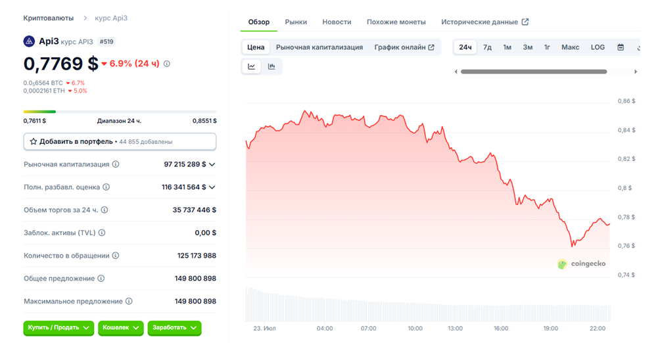Info icon beside Объем торгов за 24 ч.

105,210
